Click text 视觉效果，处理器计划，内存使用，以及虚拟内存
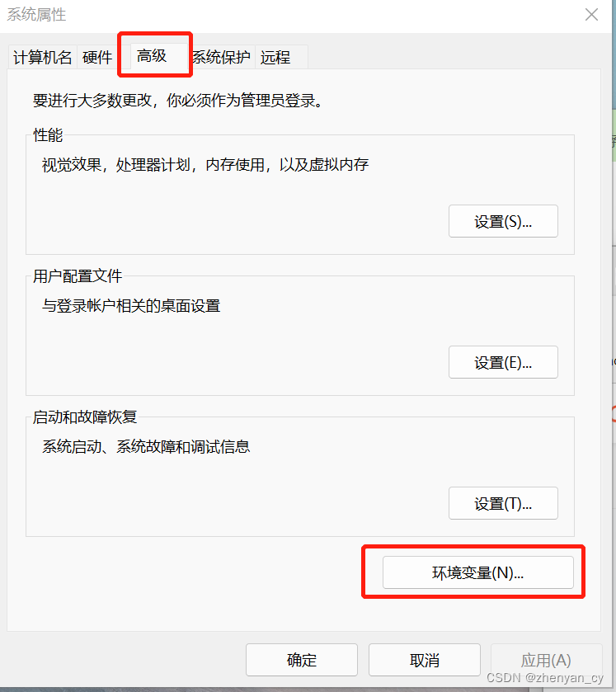Image resolution: width=616 pixels, height=692 pixels. click(x=205, y=165)
